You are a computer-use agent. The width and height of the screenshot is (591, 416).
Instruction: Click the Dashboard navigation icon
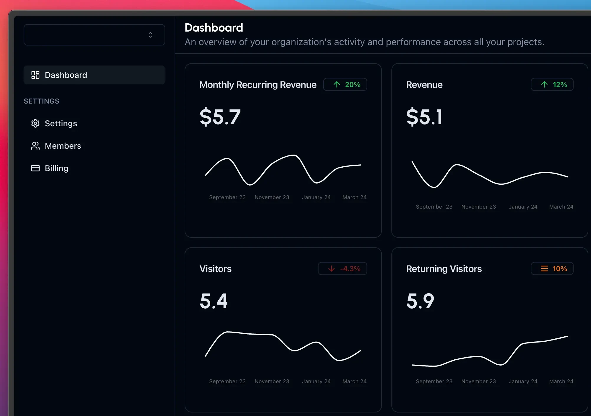[35, 75]
